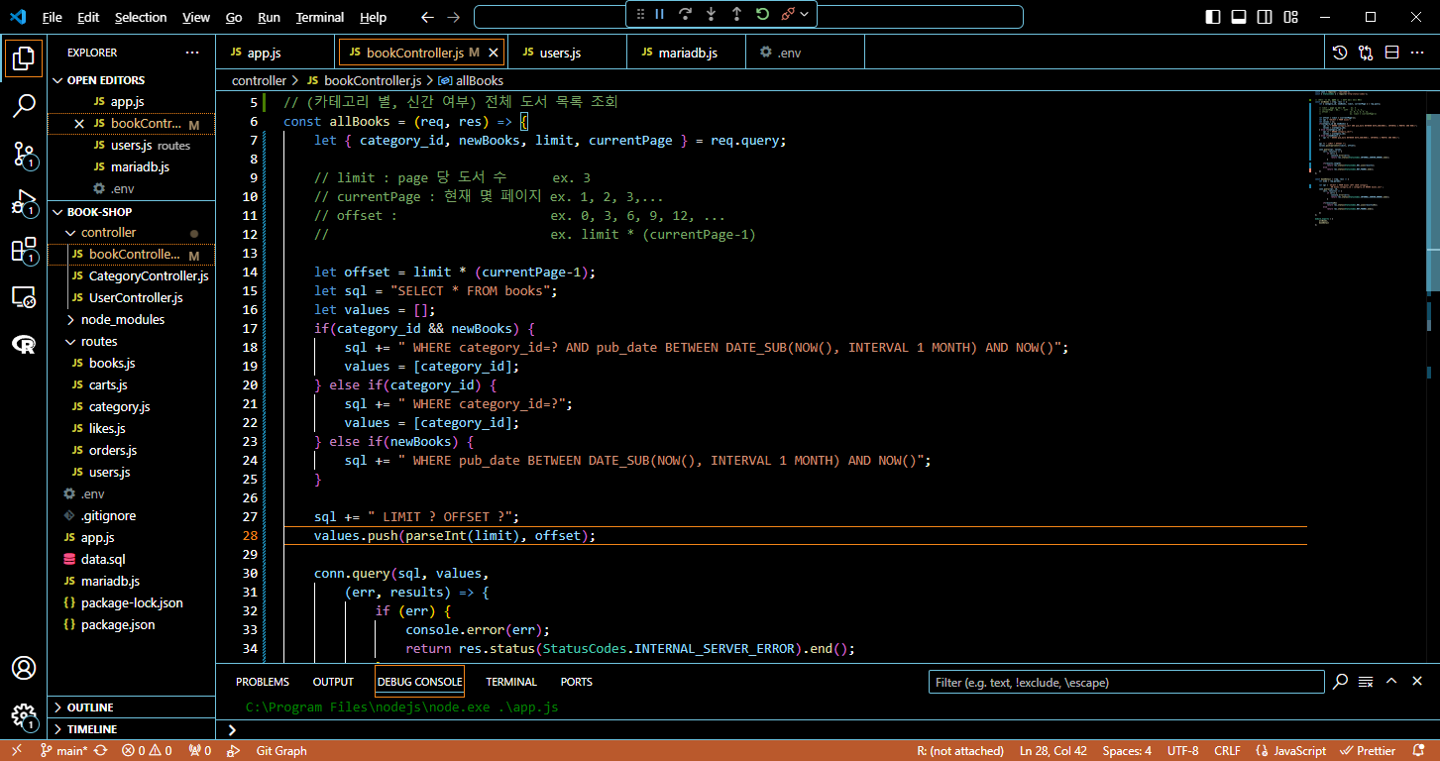
Task: Click debug Step Out button
Action: point(736,14)
